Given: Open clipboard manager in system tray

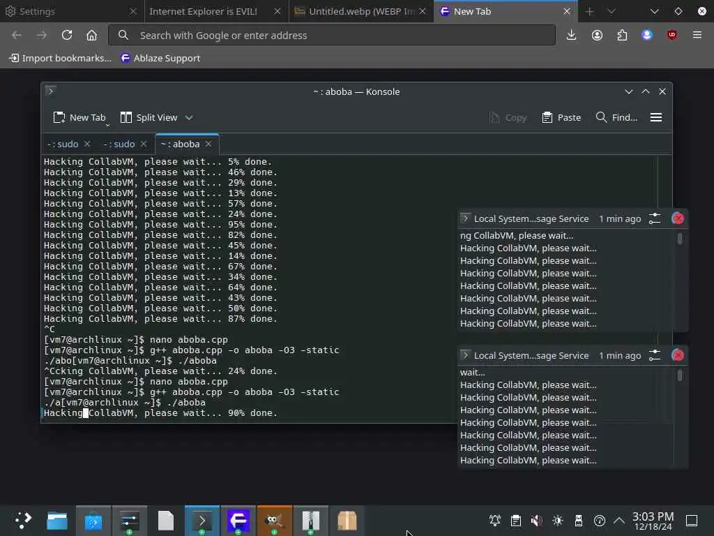Looking at the screenshot, I should 516,520.
